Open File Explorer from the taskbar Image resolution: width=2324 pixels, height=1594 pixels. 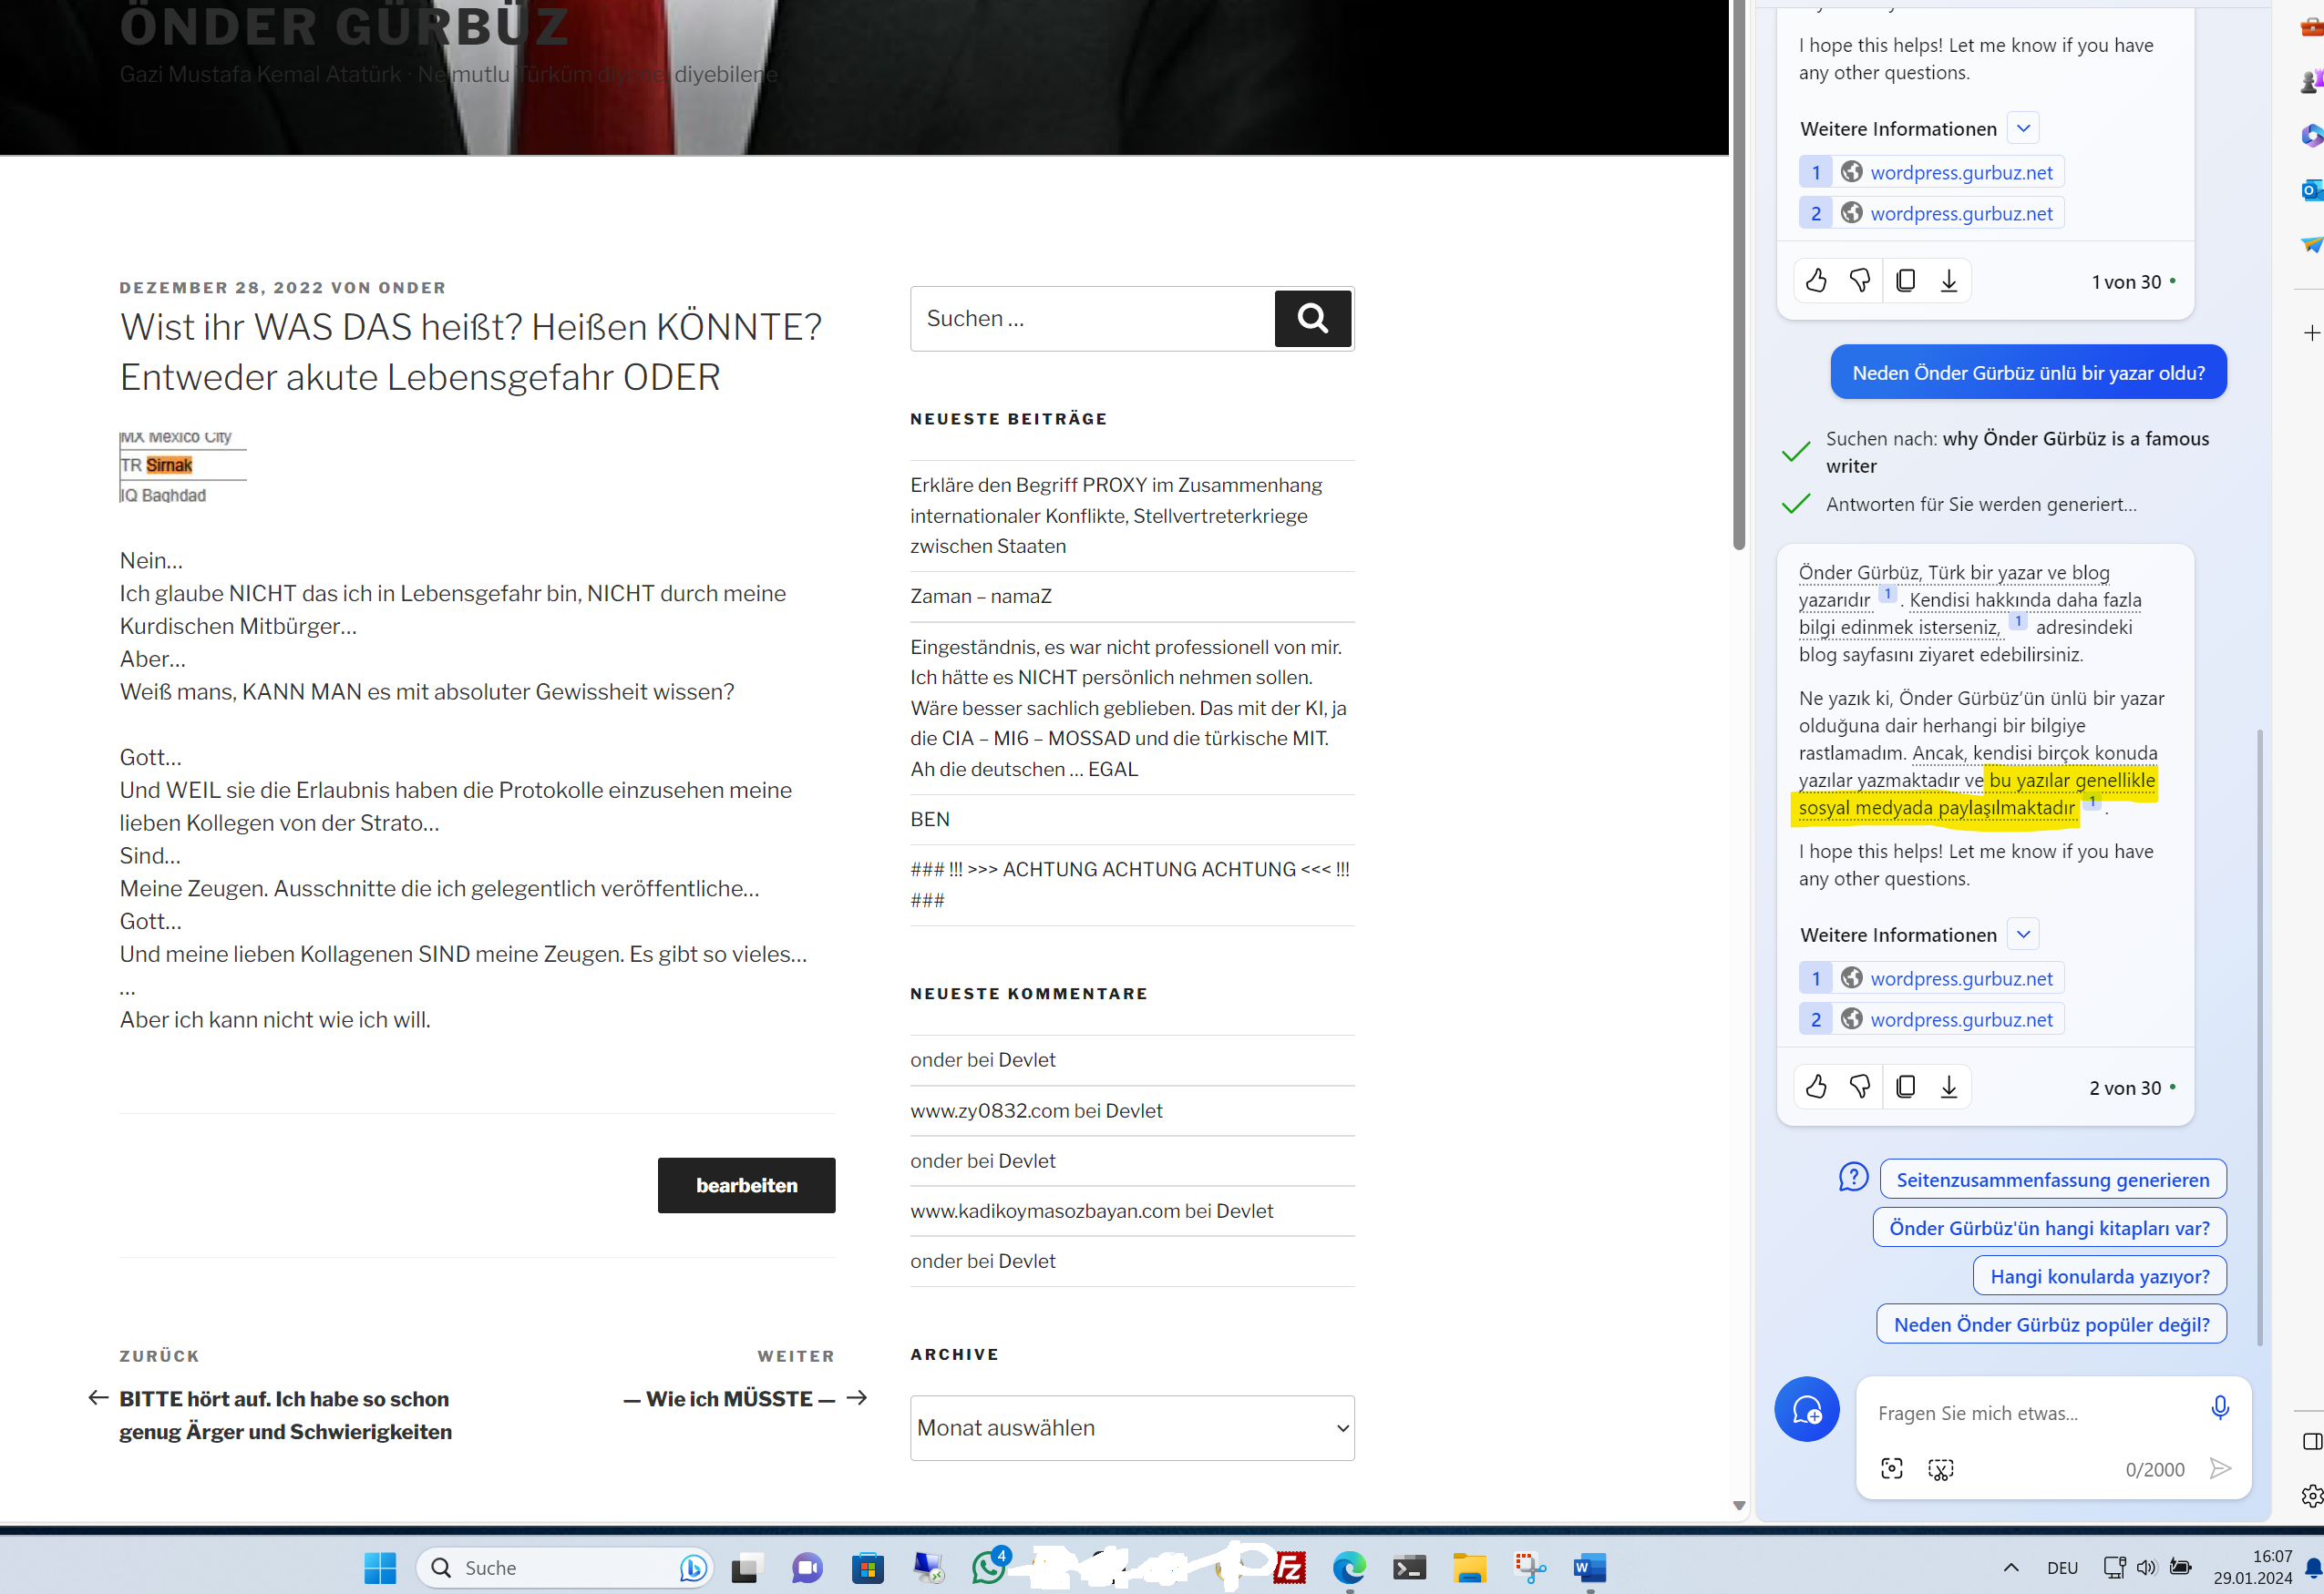(1470, 1567)
